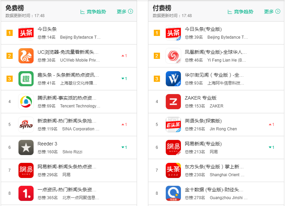Expand 更多 in the 免费榜 header
The width and height of the screenshot is (285, 206).
(125, 12)
